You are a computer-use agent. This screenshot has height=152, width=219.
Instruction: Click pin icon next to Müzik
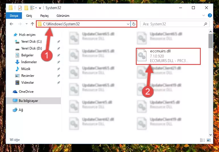[x=58, y=69]
